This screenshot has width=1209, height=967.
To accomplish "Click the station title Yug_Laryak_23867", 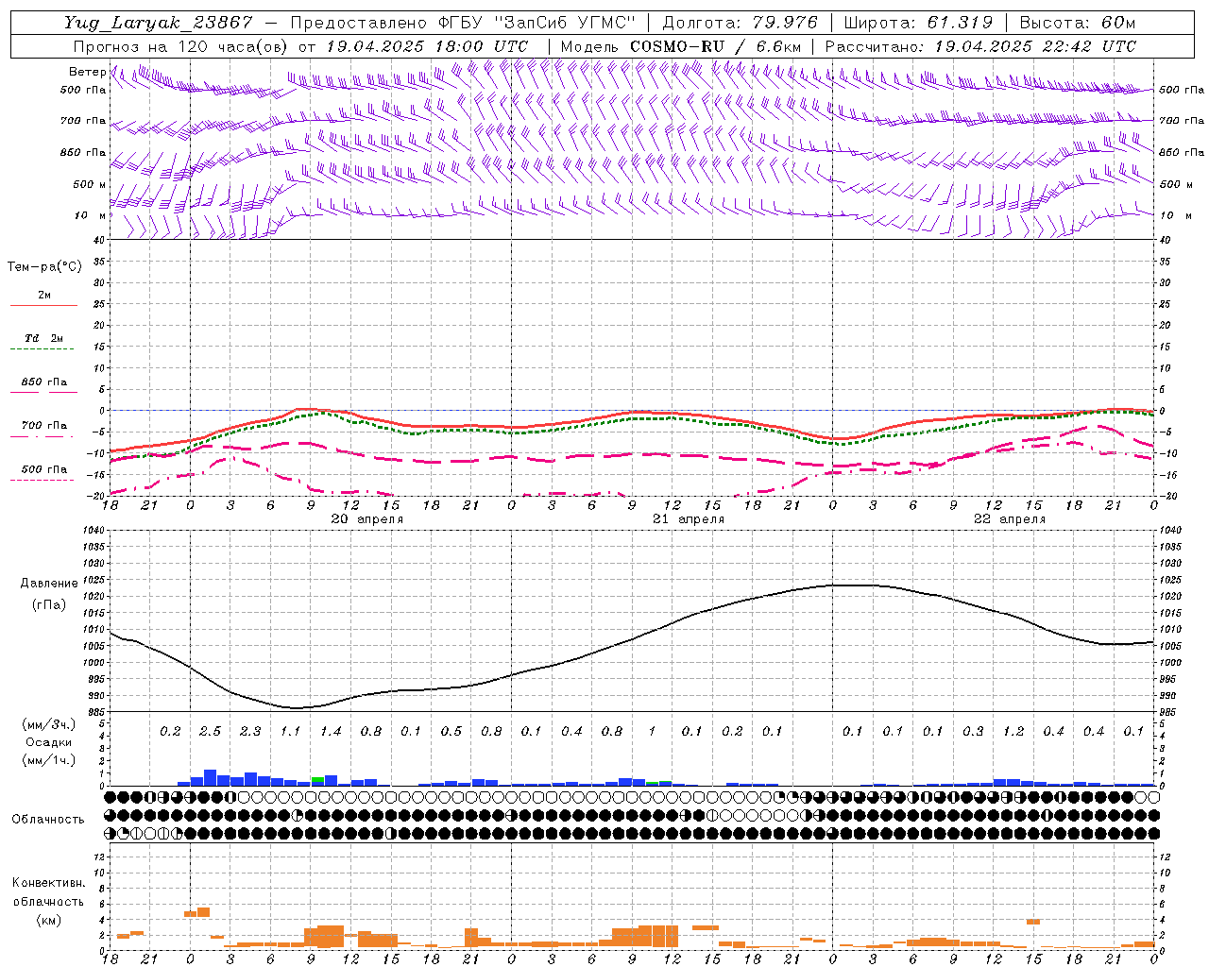I will [158, 24].
